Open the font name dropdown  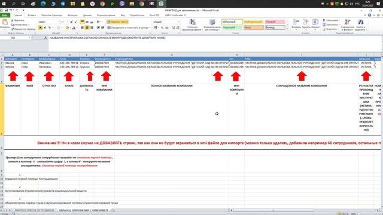click(59, 21)
